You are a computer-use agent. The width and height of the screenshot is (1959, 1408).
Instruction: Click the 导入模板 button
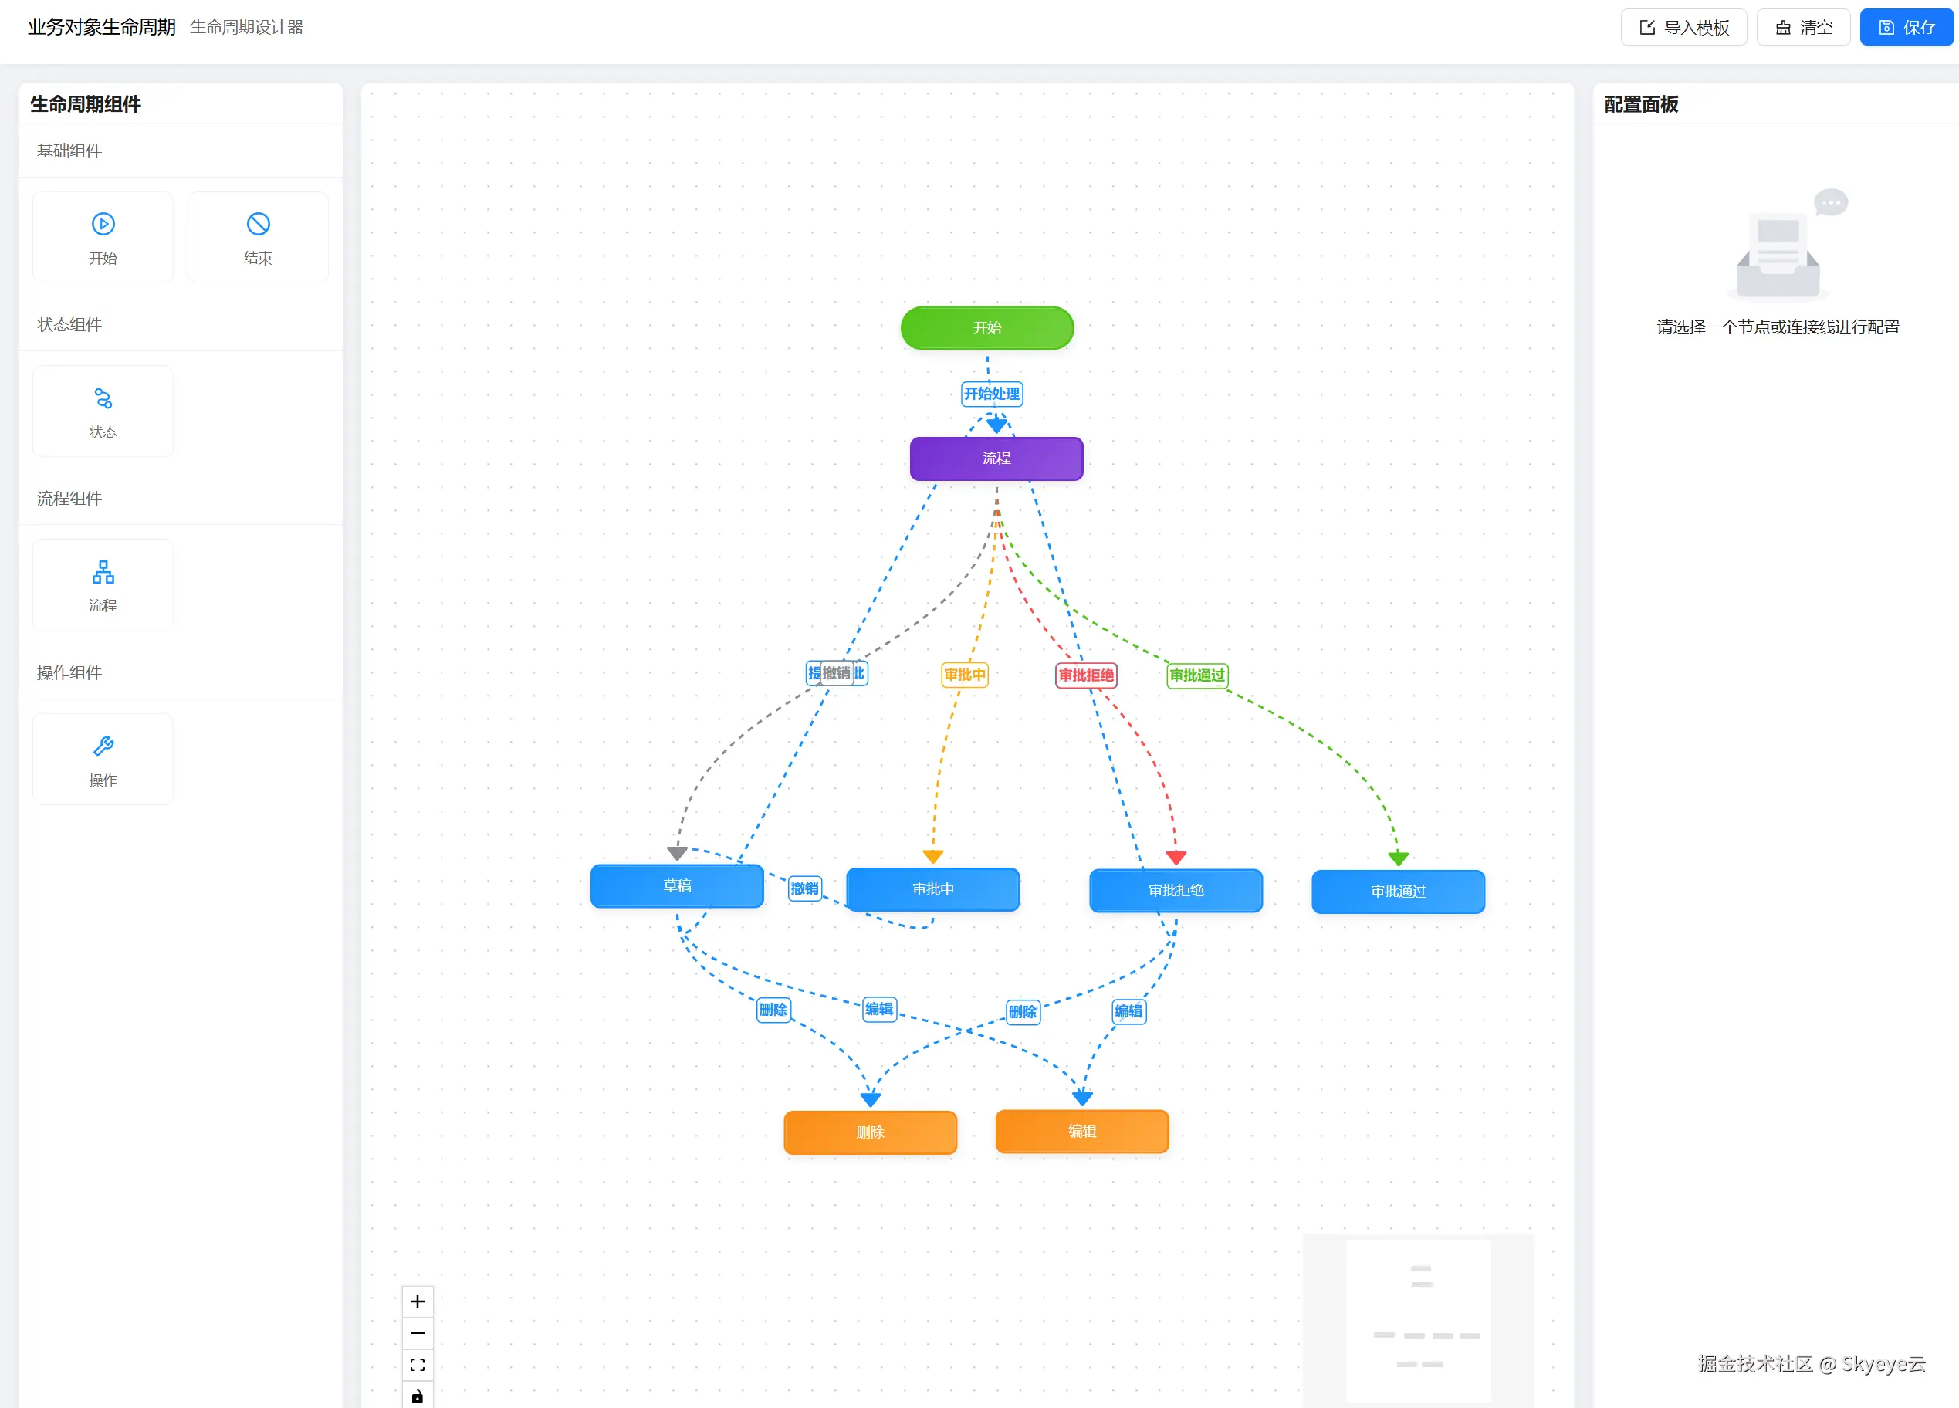pos(1683,28)
